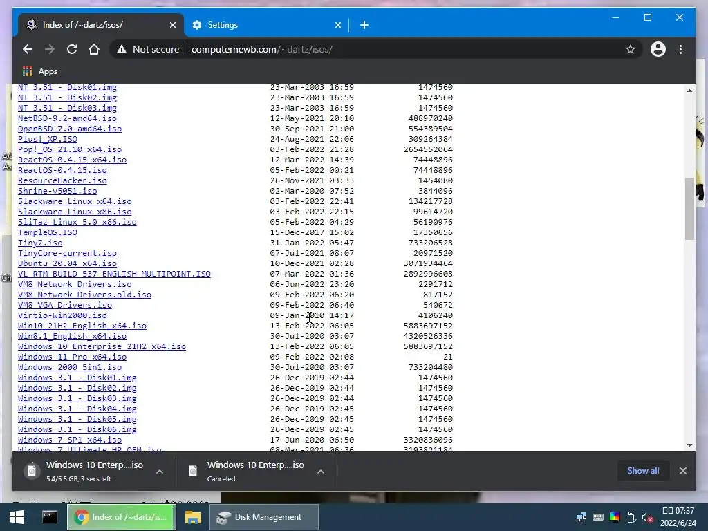Click the USB safely remove tray icon
This screenshot has height=531, width=708.
point(631,517)
